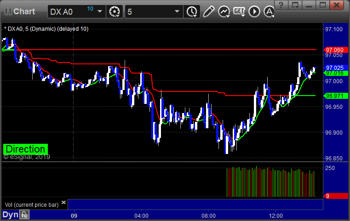
Task: Click the 250 volume scale label
Action: coord(330,168)
